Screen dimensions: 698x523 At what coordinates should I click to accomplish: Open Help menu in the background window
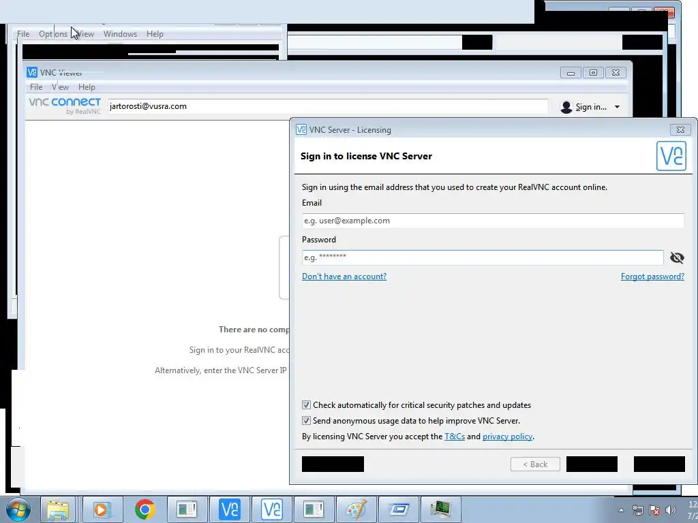(155, 34)
